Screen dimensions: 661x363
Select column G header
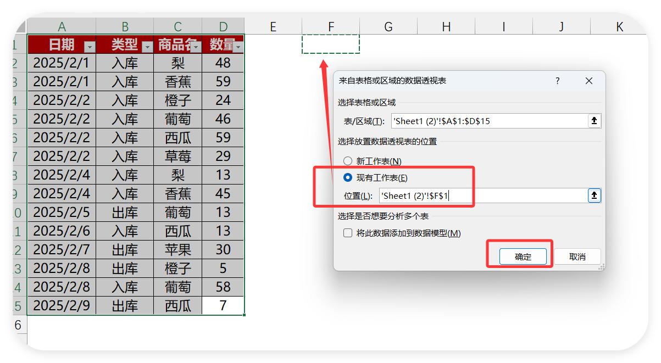(x=388, y=26)
